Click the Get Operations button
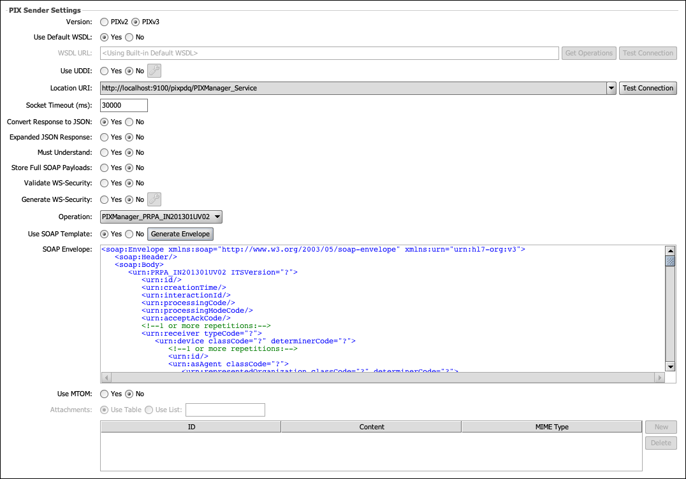Screen dimensions: 686x479 pos(589,53)
